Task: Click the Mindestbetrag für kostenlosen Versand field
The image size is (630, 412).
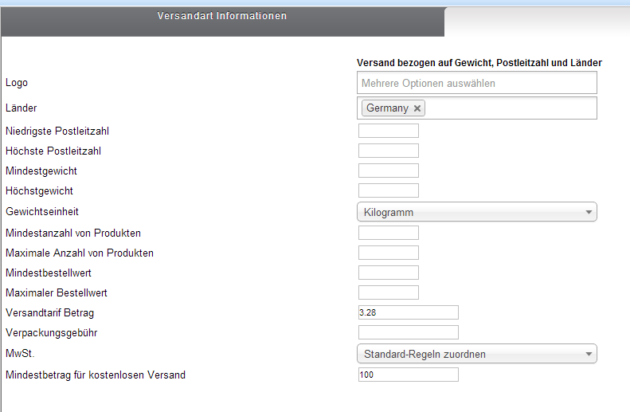Action: point(408,375)
